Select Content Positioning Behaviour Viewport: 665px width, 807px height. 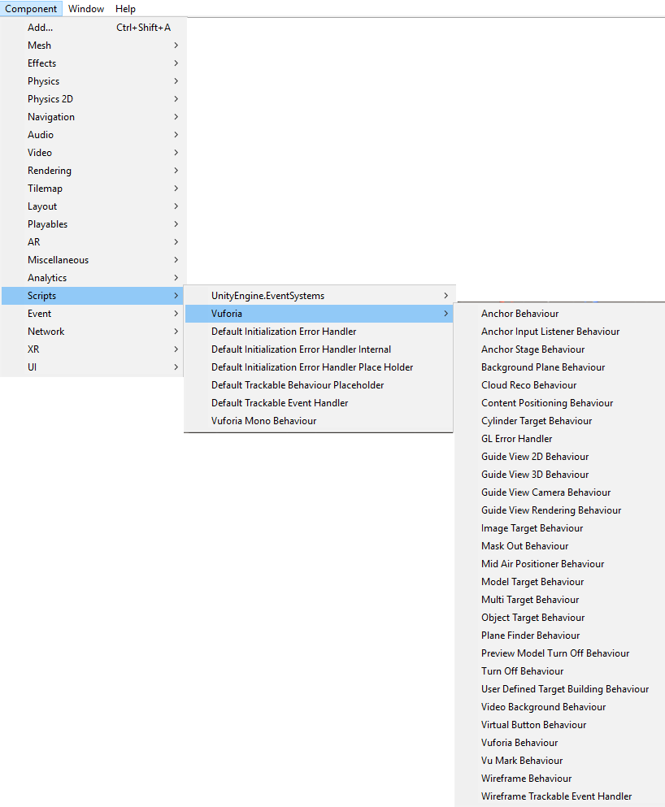click(x=560, y=403)
